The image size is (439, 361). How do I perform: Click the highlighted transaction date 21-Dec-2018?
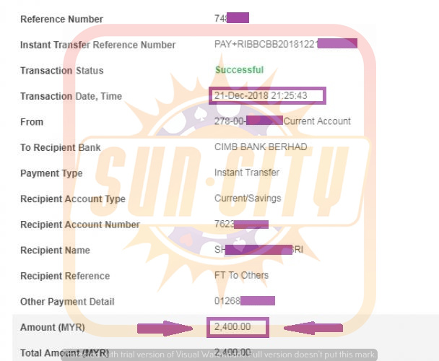pyautogui.click(x=267, y=95)
